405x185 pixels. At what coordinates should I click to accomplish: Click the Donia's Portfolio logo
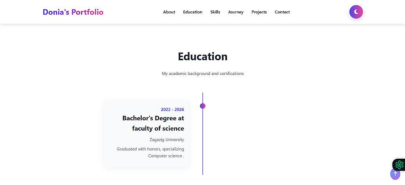(73, 12)
